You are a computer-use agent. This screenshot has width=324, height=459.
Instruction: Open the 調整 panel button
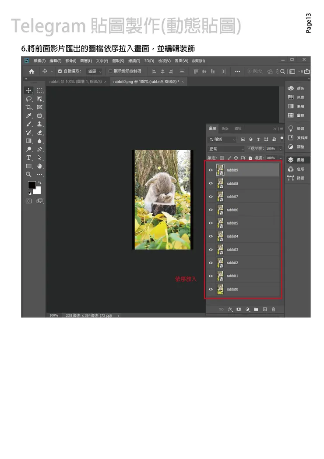point(296,147)
